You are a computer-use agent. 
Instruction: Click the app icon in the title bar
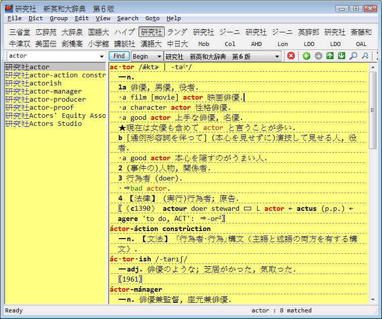[9, 9]
